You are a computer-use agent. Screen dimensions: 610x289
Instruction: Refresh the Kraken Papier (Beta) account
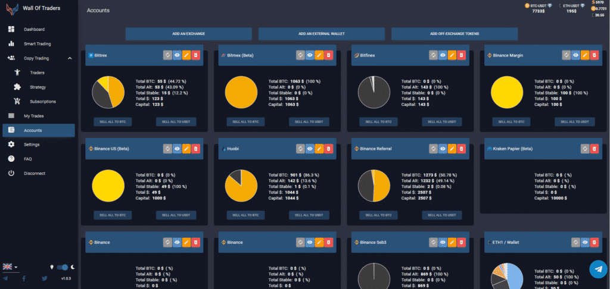tap(585, 149)
